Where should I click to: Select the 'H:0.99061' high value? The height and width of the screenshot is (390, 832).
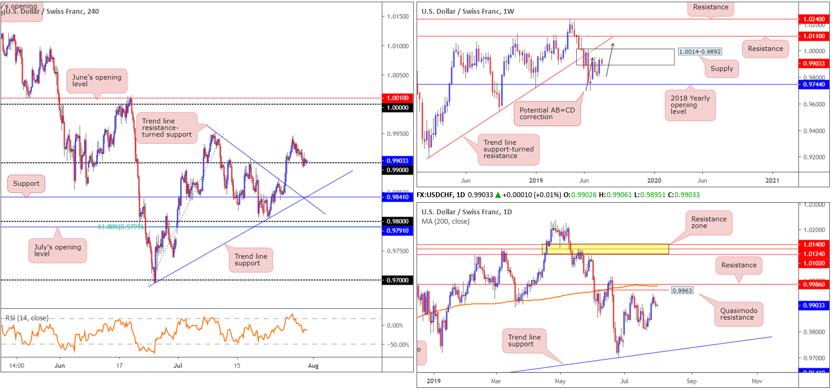615,195
